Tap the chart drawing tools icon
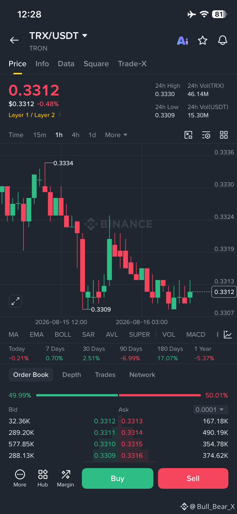This screenshot has height=514, width=237. pos(188,135)
